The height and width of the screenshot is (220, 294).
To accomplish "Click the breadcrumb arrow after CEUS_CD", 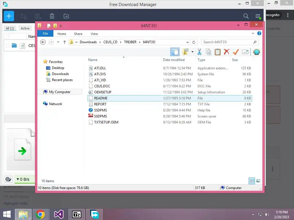I will tap(121, 42).
